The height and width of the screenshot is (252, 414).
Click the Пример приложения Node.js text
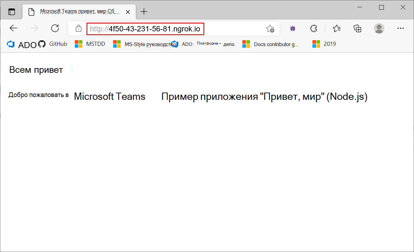tap(264, 97)
